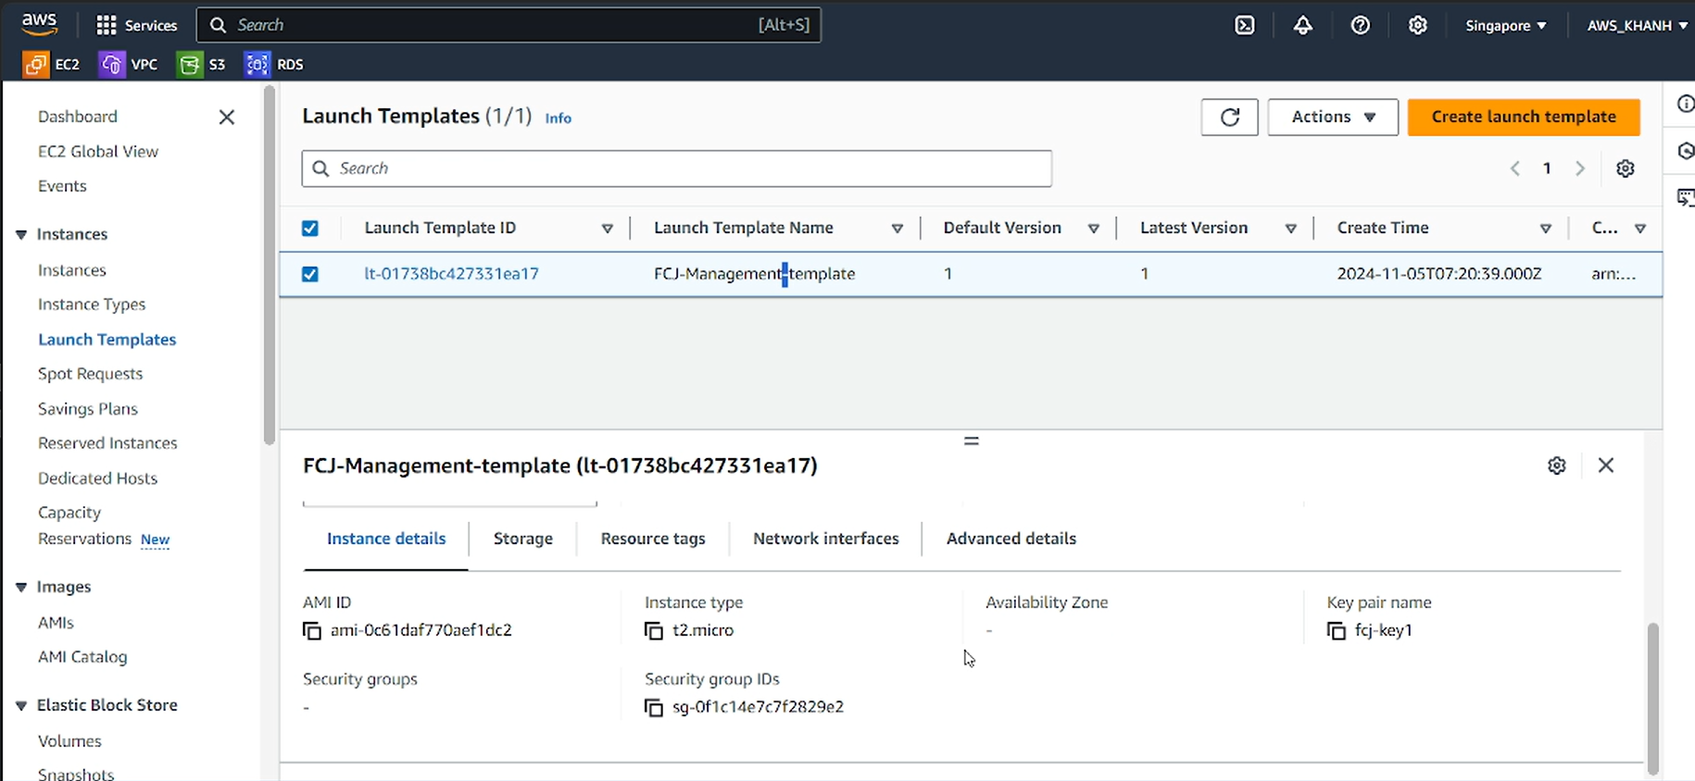The width and height of the screenshot is (1695, 781).
Task: Copy the AMI ID value
Action: pos(312,631)
